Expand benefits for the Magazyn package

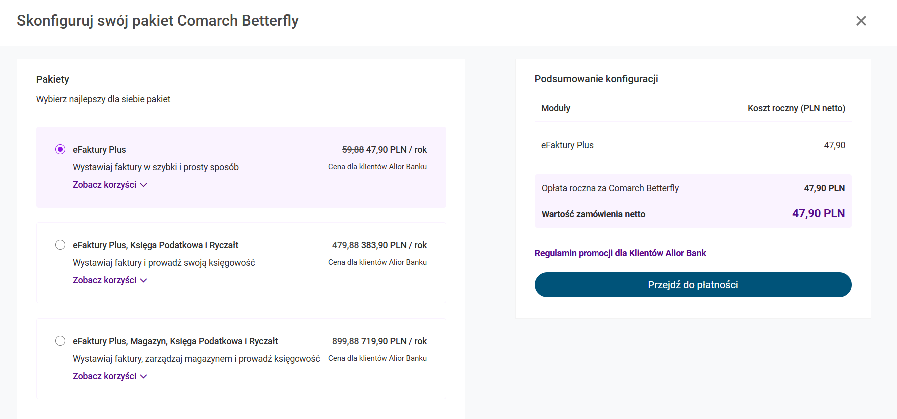click(105, 376)
